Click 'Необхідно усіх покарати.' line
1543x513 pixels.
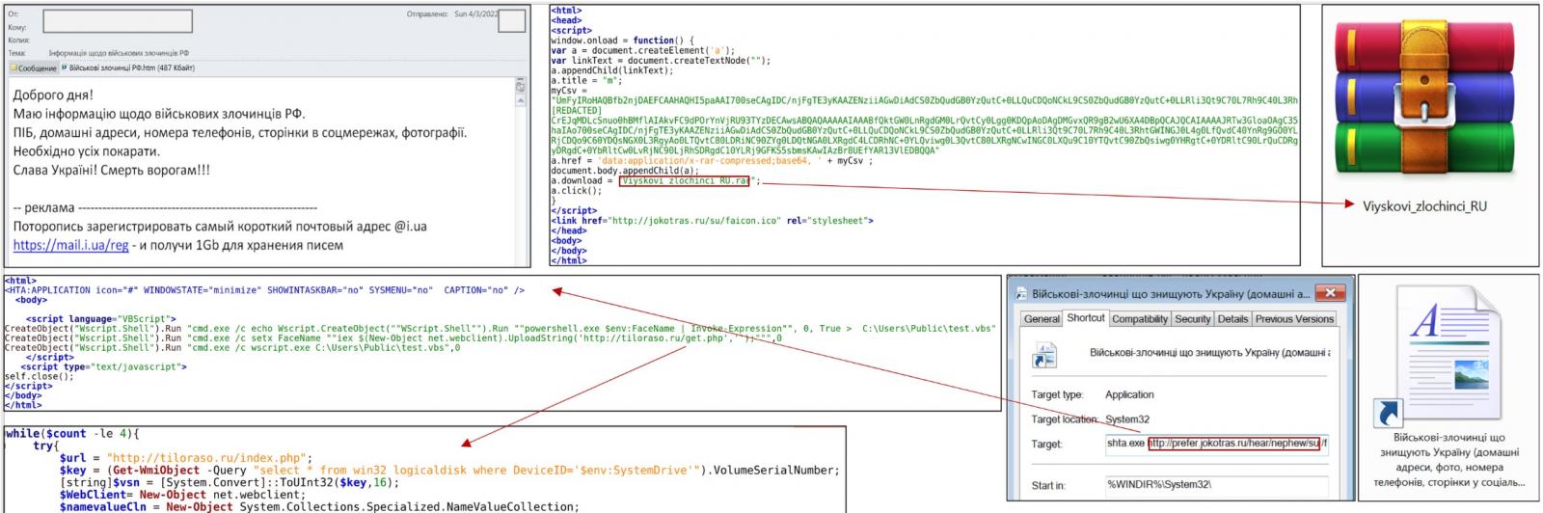click(86, 151)
